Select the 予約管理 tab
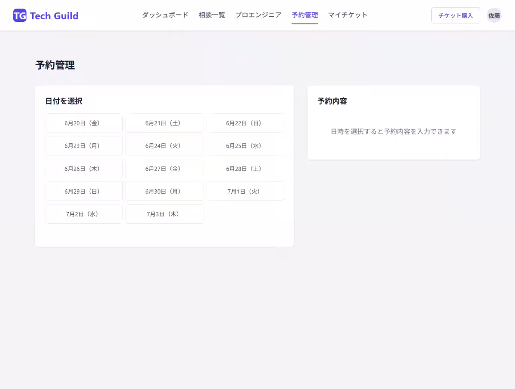The width and height of the screenshot is (515, 389). click(x=305, y=15)
